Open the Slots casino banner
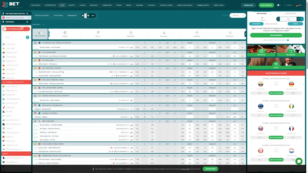Screen dimensions: 308x173 click(276, 63)
